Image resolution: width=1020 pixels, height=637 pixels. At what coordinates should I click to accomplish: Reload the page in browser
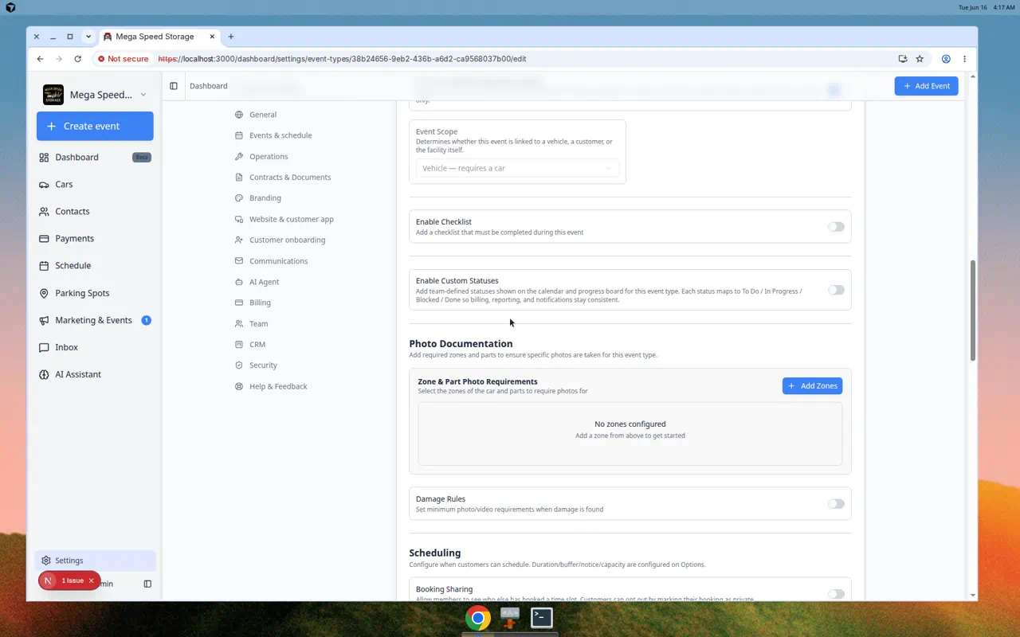(77, 59)
